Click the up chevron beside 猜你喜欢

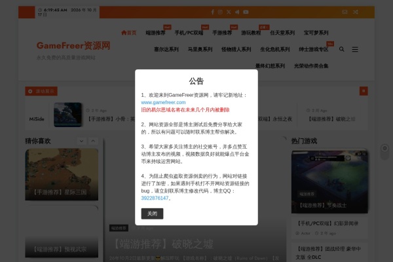tap(93, 141)
